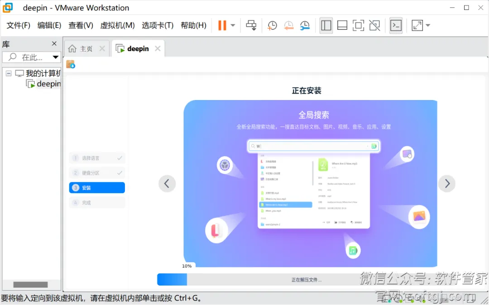
Task: Click the picture icon in the slide
Action: coord(419,217)
